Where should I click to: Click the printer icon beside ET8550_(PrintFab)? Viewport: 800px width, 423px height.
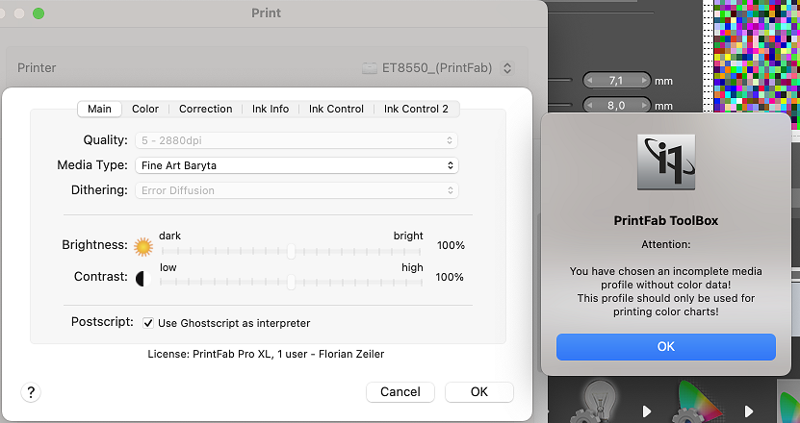coord(370,68)
